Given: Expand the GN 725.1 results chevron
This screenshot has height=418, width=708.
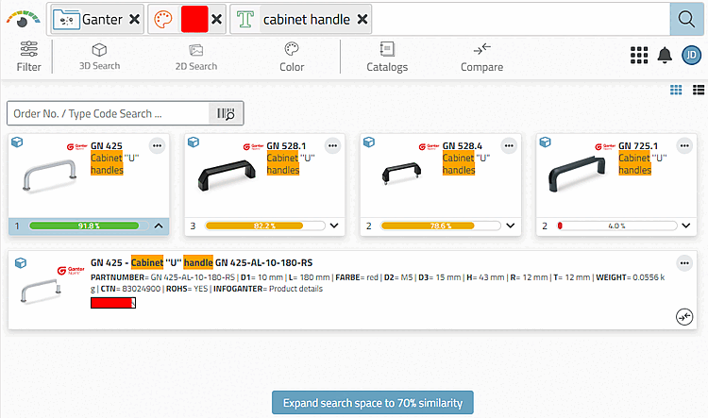Looking at the screenshot, I should pos(686,226).
